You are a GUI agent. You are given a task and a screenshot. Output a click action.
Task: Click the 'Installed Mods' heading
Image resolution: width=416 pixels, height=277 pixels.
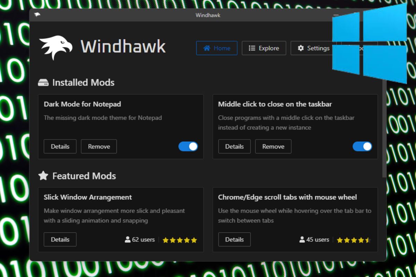click(83, 82)
